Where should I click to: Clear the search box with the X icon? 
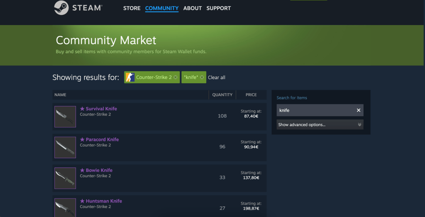358,111
